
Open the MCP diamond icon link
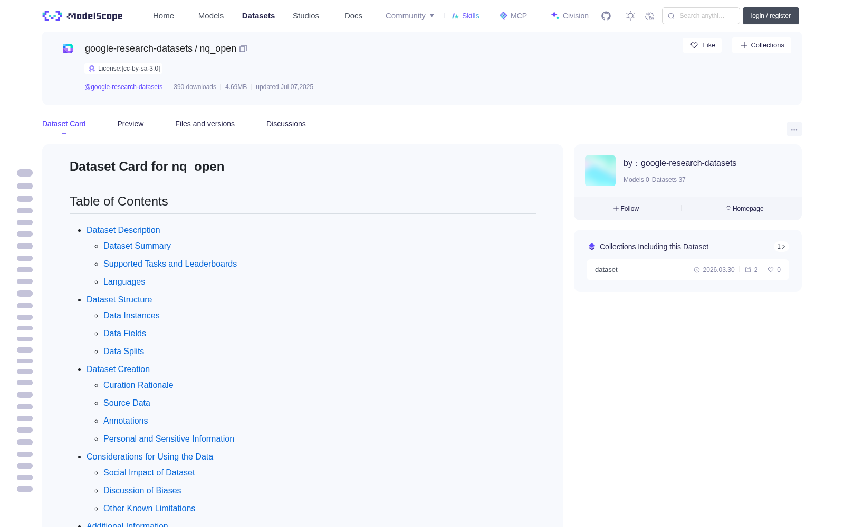click(x=513, y=16)
